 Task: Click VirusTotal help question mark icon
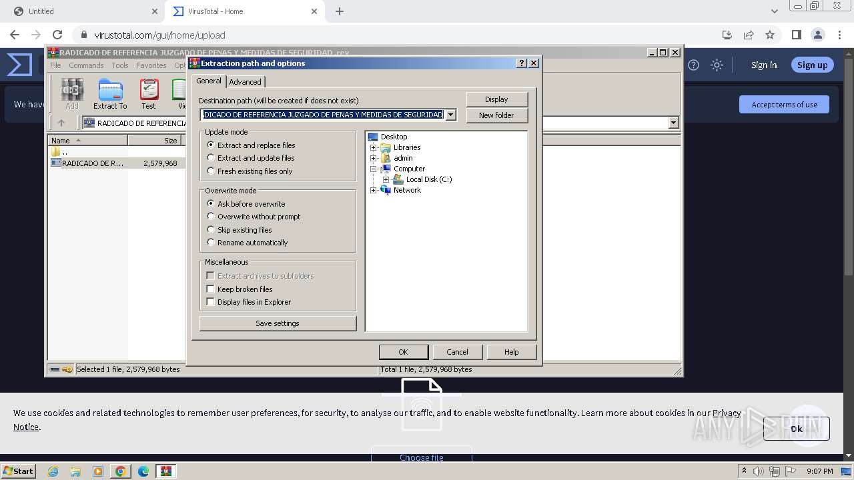[694, 65]
